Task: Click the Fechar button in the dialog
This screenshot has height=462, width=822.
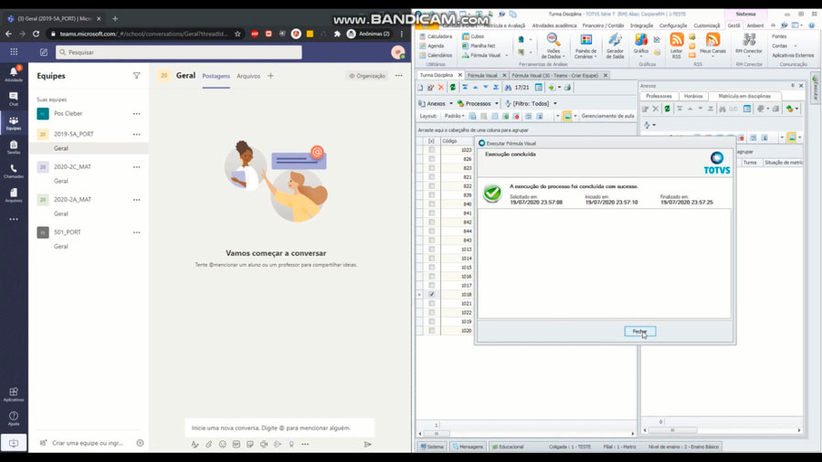Action: click(x=639, y=331)
